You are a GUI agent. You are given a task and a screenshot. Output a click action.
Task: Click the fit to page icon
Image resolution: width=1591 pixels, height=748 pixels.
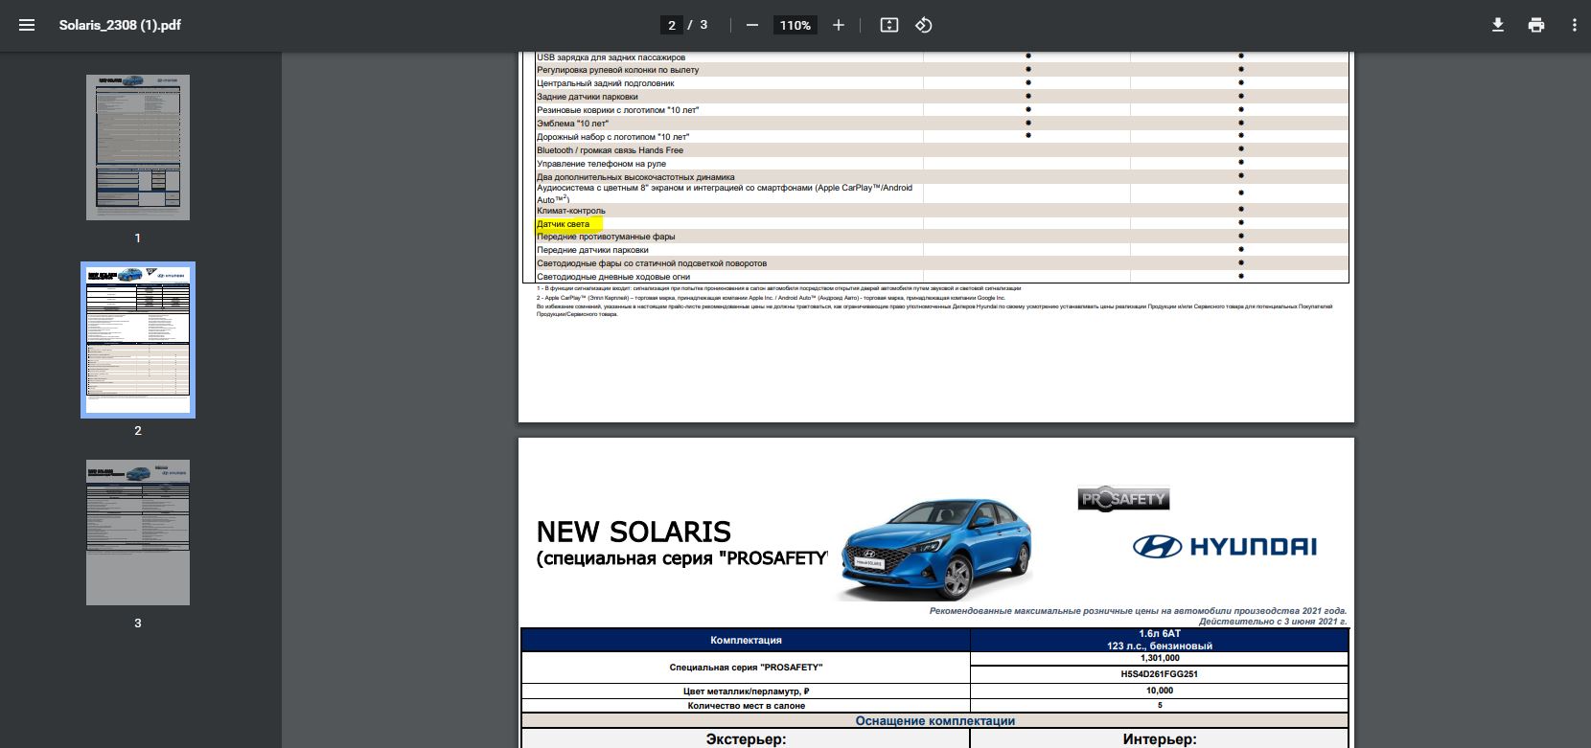[889, 25]
